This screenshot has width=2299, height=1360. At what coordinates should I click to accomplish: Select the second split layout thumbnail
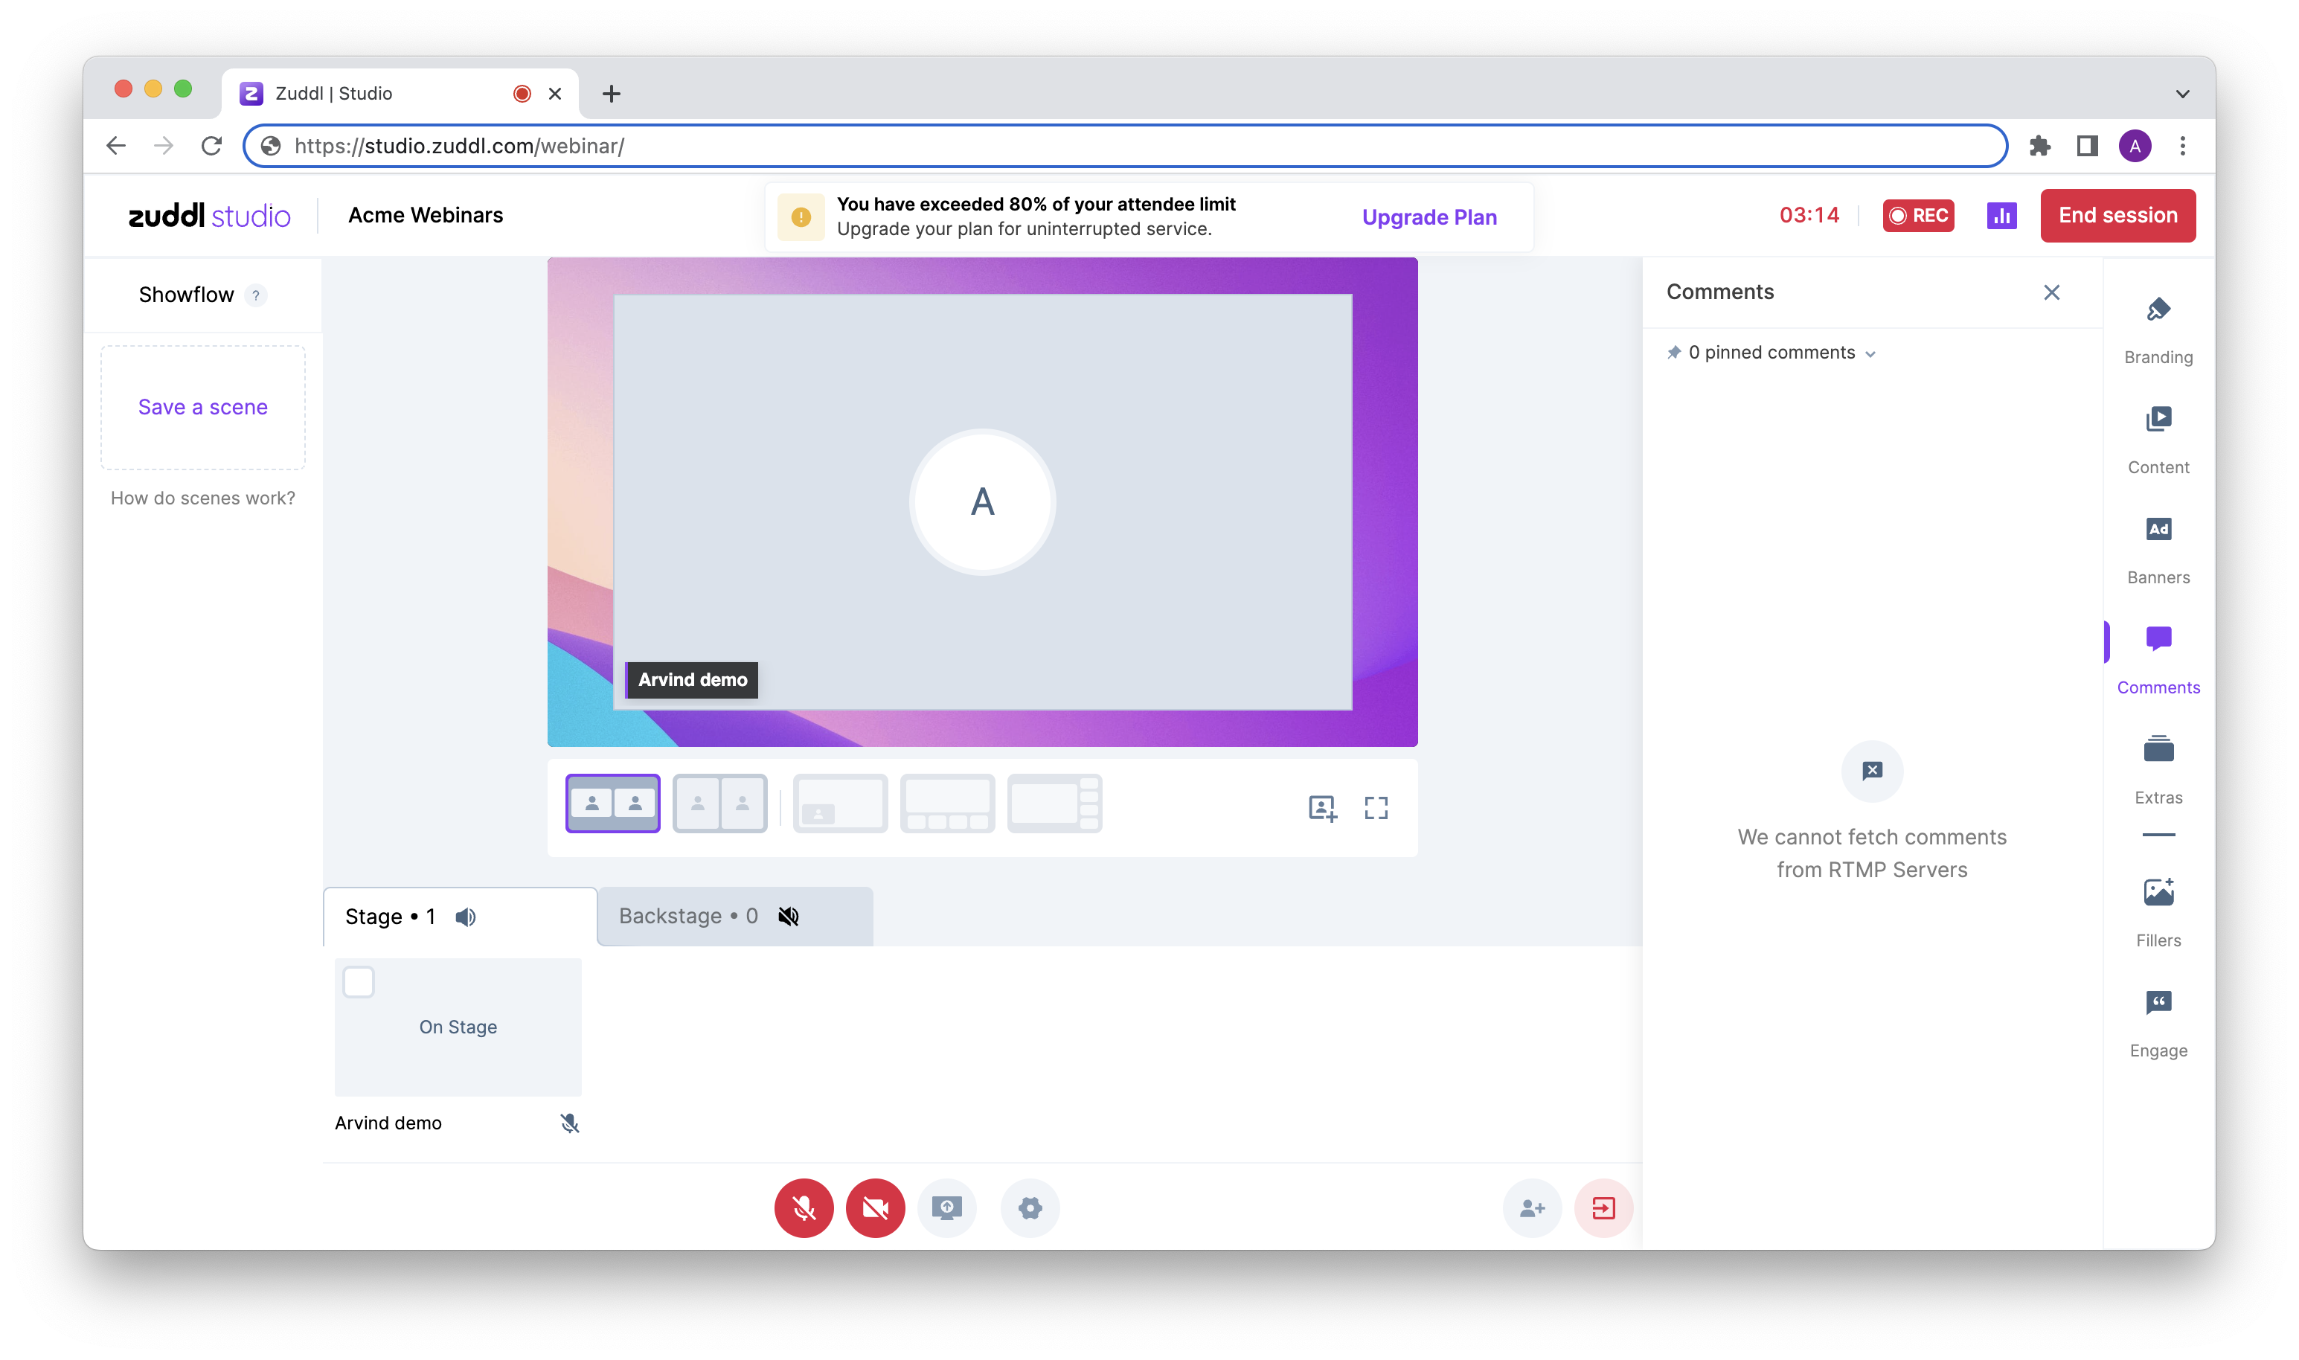(719, 804)
